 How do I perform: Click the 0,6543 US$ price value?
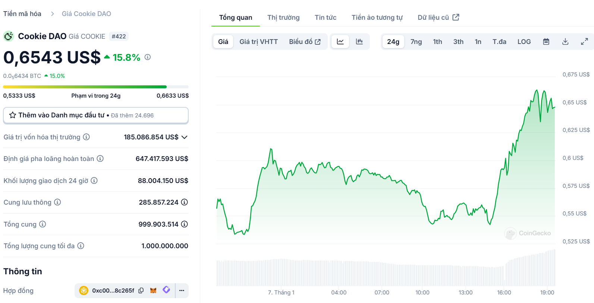coord(52,57)
